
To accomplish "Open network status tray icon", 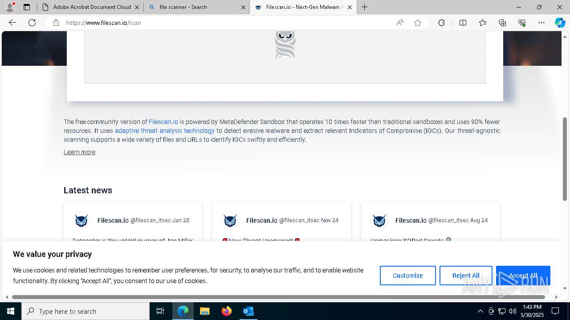I will click(502, 311).
